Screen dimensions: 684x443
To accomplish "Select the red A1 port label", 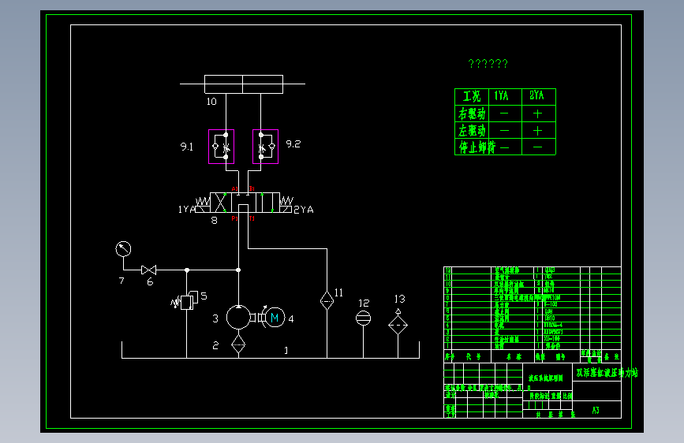I will 234,189.
